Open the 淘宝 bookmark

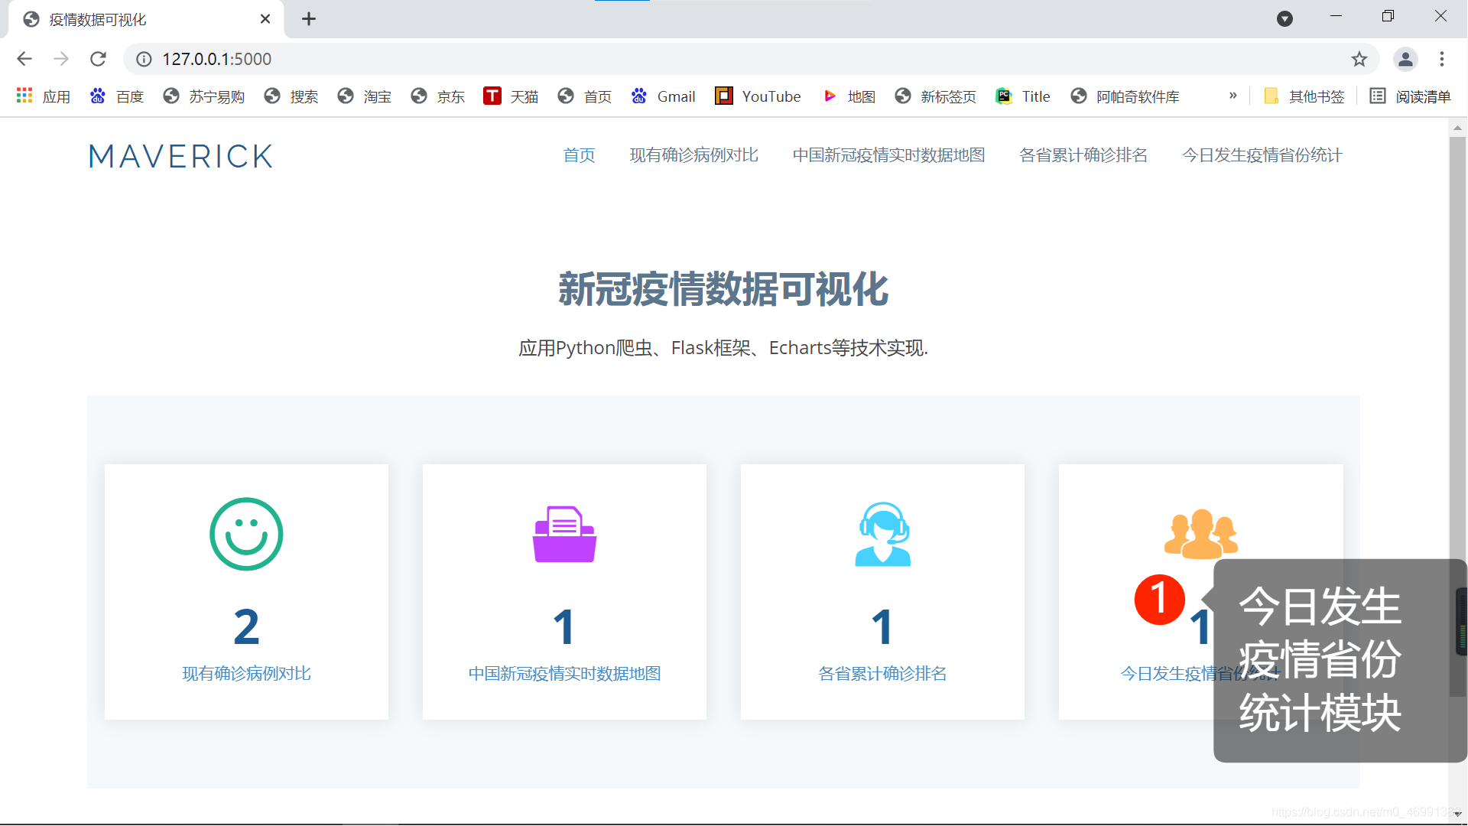365,96
